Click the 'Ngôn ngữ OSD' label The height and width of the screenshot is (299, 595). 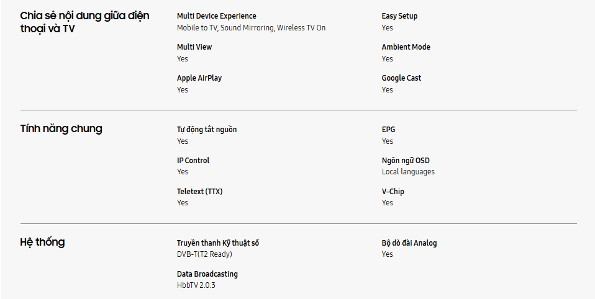click(406, 161)
